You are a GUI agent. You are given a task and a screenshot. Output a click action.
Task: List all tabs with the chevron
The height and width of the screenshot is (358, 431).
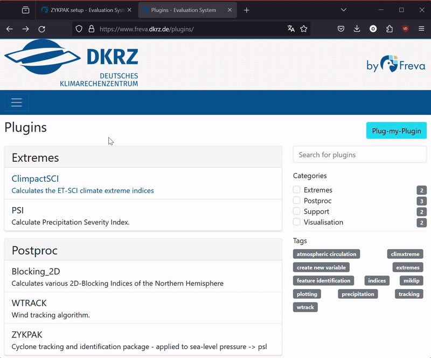point(344,10)
